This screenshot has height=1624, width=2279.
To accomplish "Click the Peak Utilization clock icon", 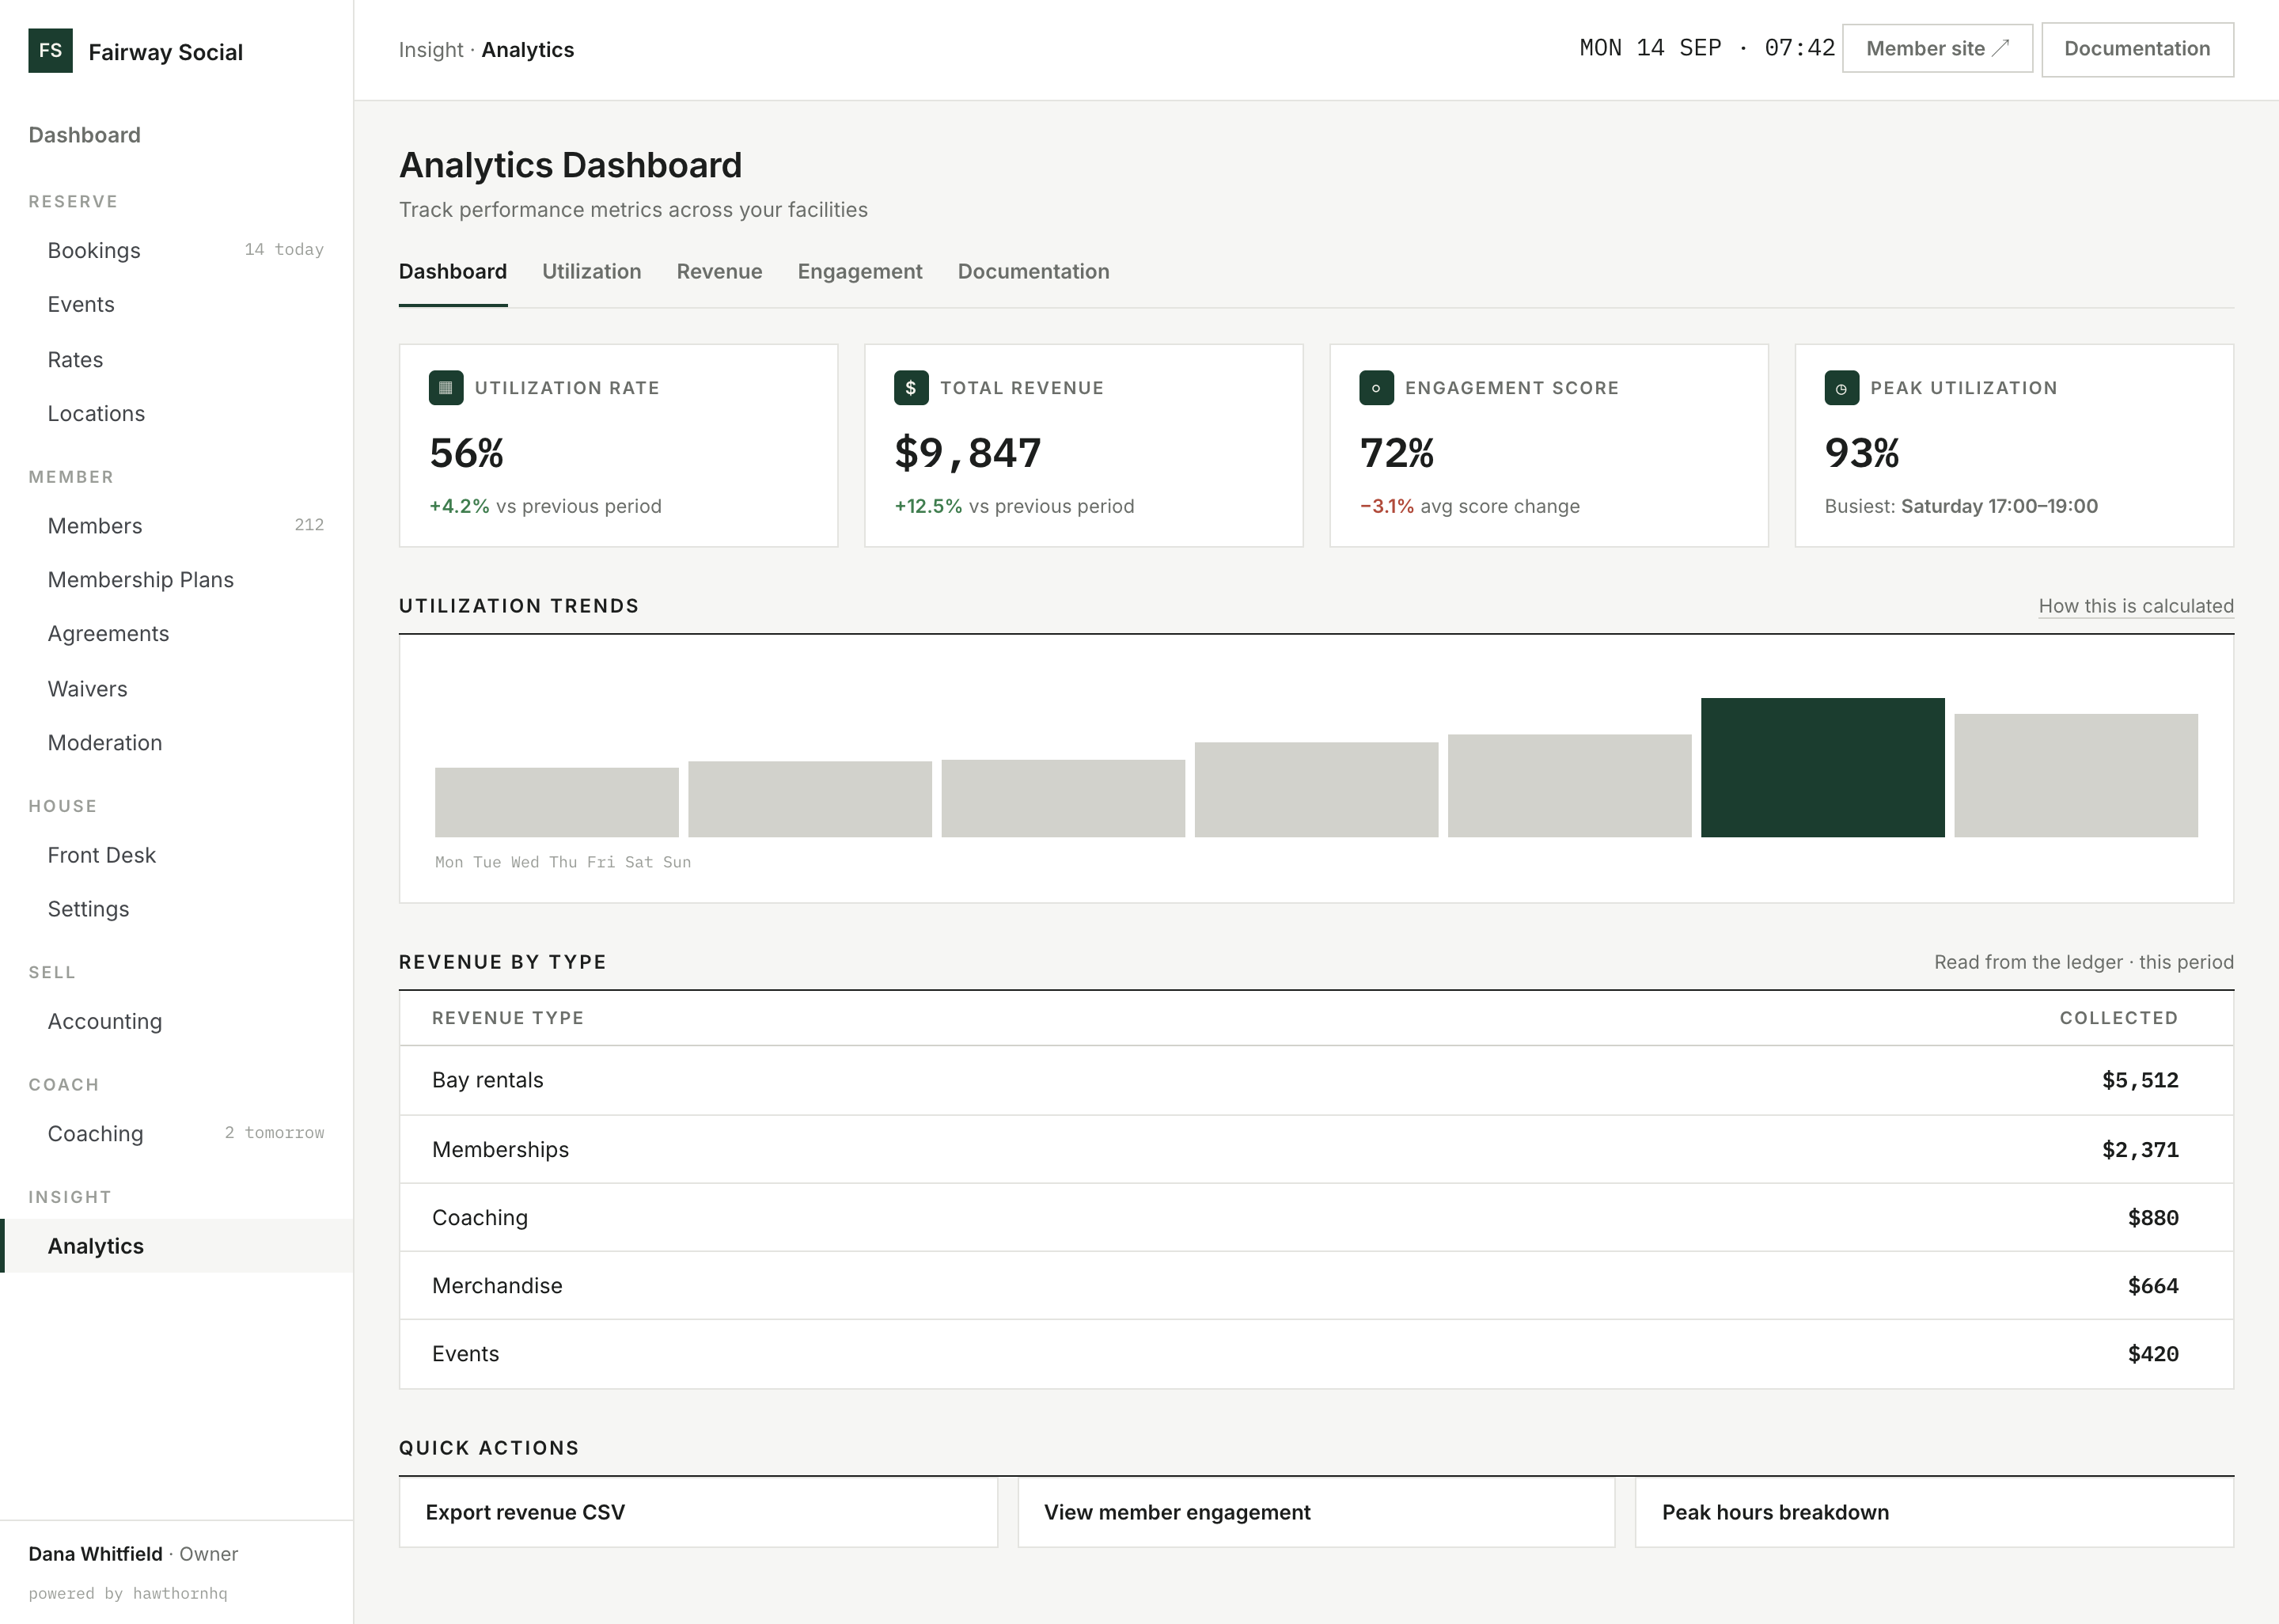I will 1841,388.
